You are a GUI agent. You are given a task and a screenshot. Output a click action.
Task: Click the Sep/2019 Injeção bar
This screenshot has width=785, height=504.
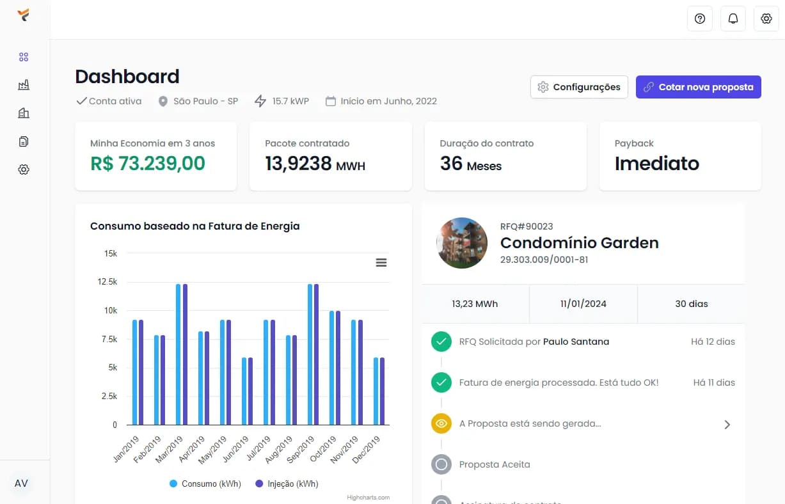click(x=316, y=354)
